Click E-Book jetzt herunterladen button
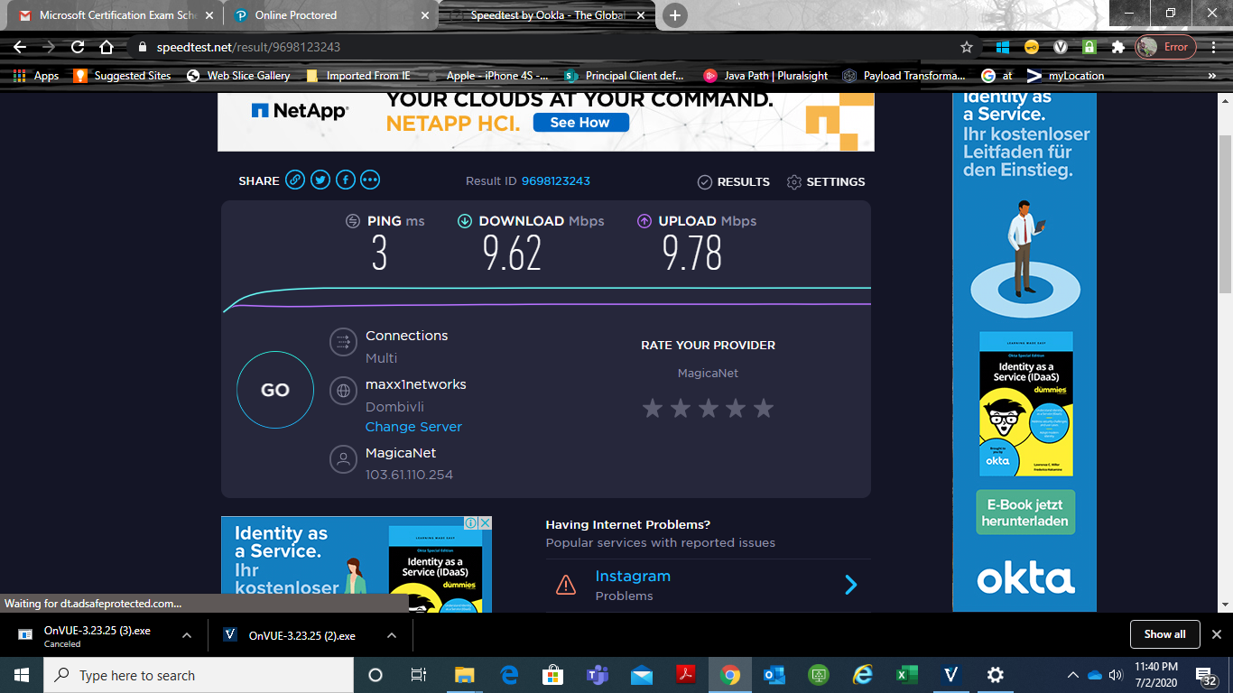The height and width of the screenshot is (693, 1233). (x=1025, y=513)
